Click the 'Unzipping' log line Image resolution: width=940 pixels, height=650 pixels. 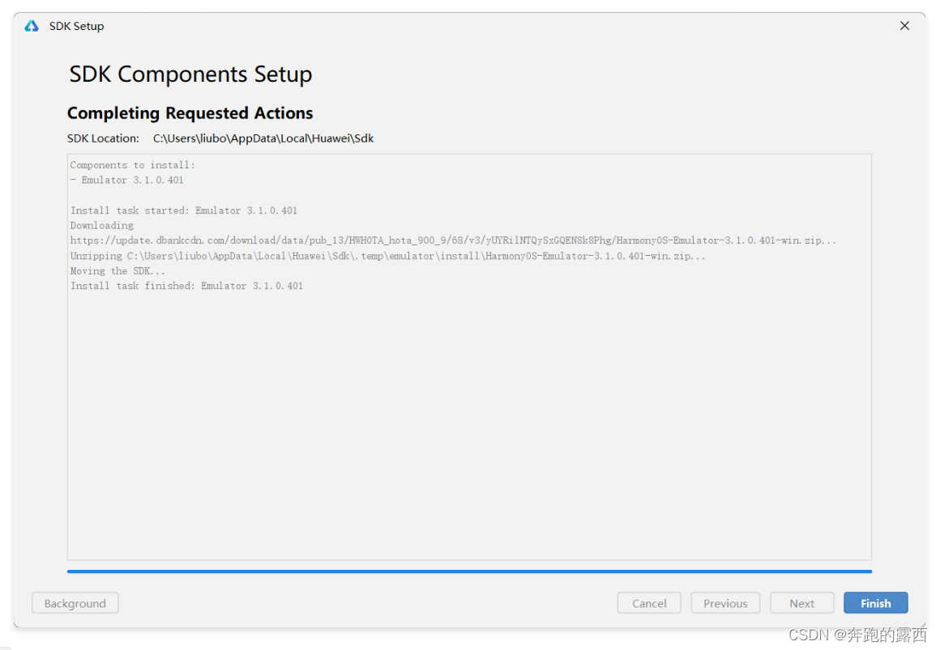pyautogui.click(x=387, y=256)
